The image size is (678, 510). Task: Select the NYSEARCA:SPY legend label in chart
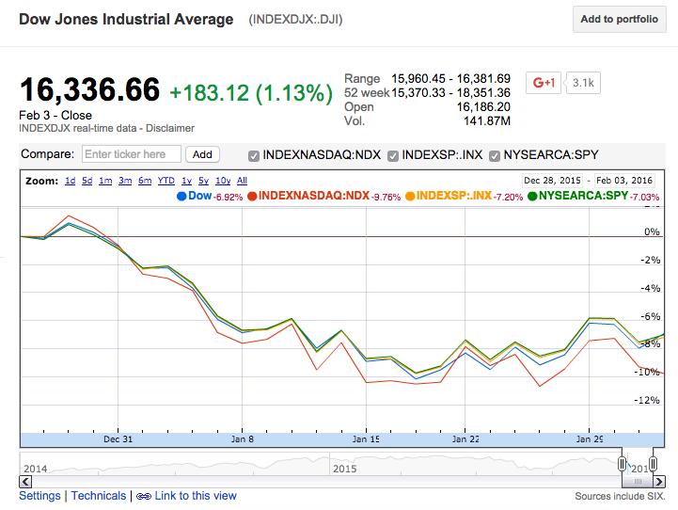(583, 196)
